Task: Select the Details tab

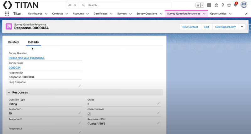Action: 34,42
